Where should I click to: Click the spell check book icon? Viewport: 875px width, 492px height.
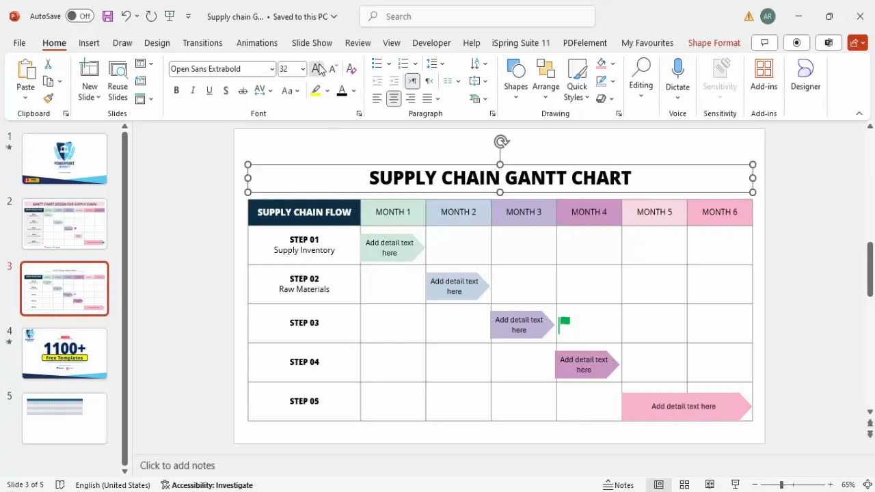click(59, 484)
